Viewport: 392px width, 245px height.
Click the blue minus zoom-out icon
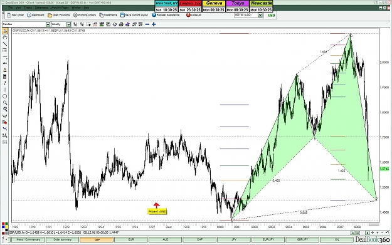147,24
